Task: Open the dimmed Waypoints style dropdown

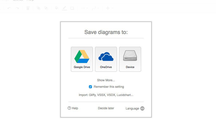Action: [x=95, y=8]
